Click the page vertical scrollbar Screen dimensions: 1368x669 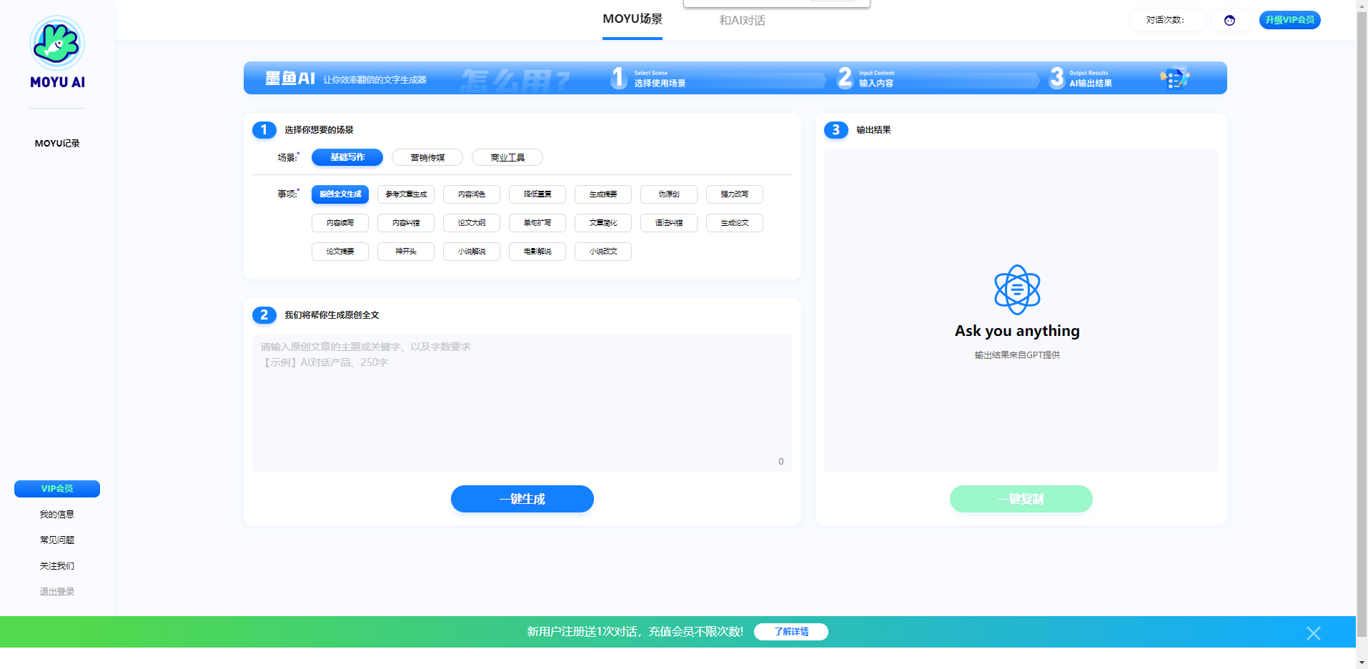1362,322
